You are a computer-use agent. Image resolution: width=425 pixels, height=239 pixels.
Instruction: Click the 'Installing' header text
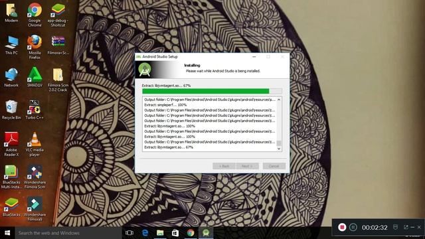pyautogui.click(x=192, y=65)
